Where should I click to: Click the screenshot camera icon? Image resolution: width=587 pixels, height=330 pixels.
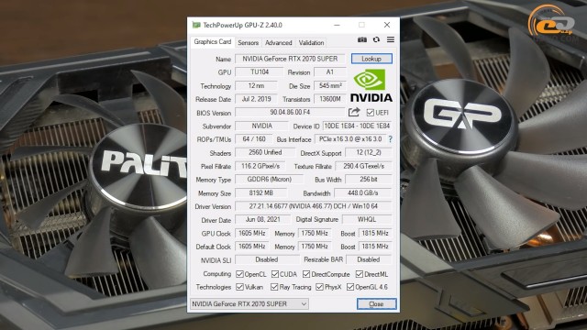coord(362,39)
